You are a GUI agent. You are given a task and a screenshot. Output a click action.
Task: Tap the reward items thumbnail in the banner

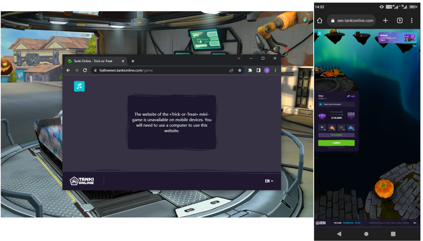tap(410, 38)
